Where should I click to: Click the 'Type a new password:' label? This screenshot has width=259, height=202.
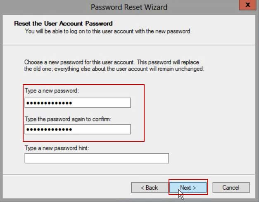click(52, 91)
